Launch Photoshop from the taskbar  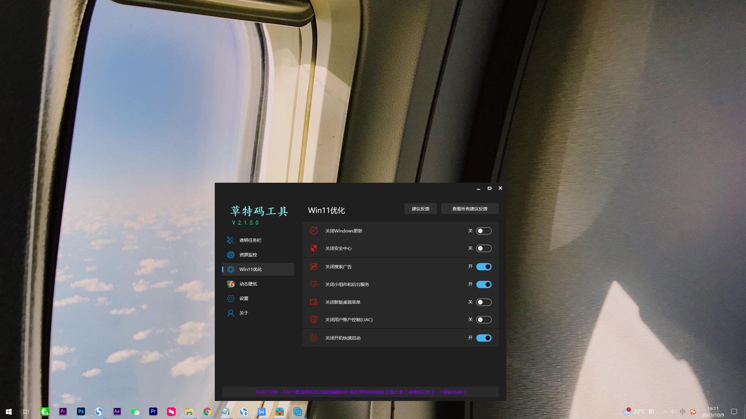(81, 411)
